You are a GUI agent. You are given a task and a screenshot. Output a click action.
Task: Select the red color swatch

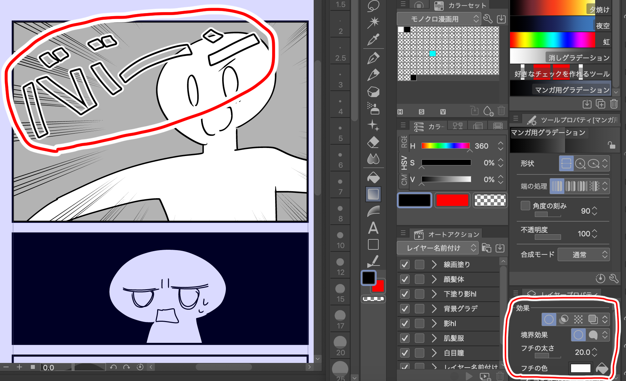click(452, 200)
